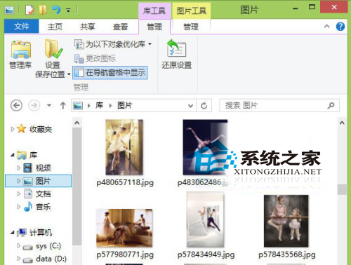
Task: Click the 搜索 图片 search box
Action: click(279, 106)
